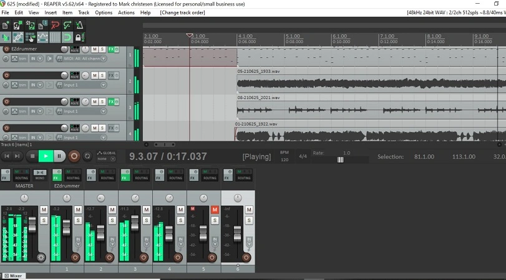Toggle snap magnet icon
This screenshot has width=506, height=280.
[67, 37]
